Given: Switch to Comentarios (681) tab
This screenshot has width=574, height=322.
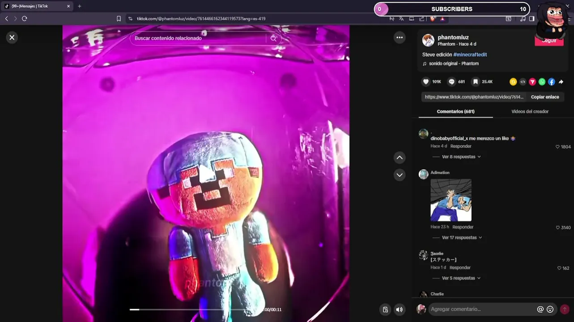Looking at the screenshot, I should click(x=455, y=111).
